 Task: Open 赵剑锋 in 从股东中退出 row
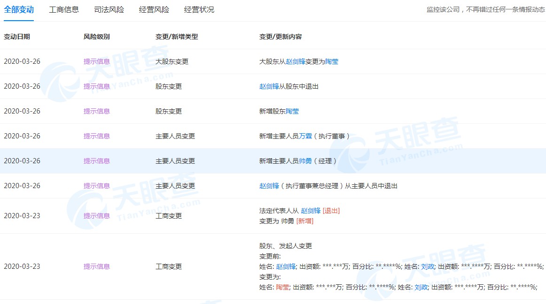269,86
